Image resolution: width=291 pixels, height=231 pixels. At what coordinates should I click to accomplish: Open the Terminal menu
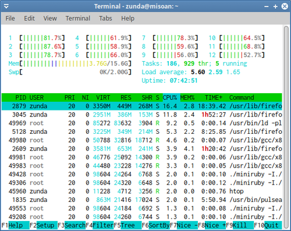pyautogui.click(x=78, y=19)
